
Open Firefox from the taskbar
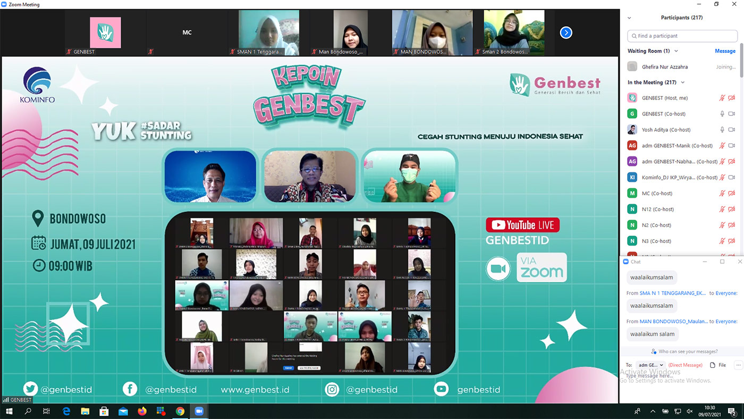pos(142,411)
